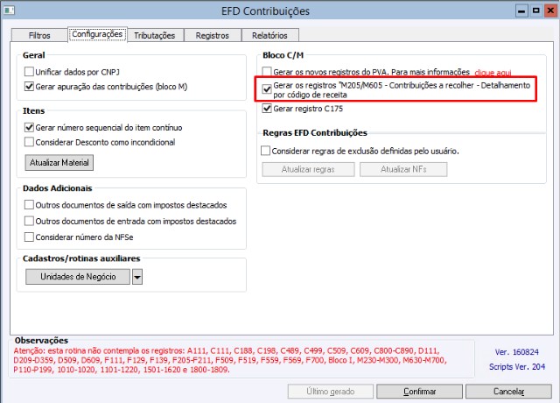
Task: Minimize the EFD Contribuições window
Action: [x=521, y=11]
